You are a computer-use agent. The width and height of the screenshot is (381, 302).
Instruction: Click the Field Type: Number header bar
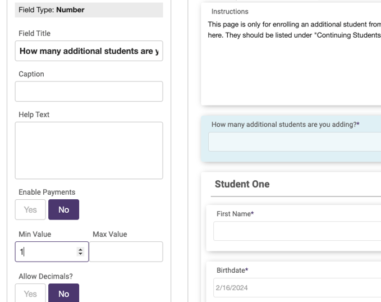[89, 10]
